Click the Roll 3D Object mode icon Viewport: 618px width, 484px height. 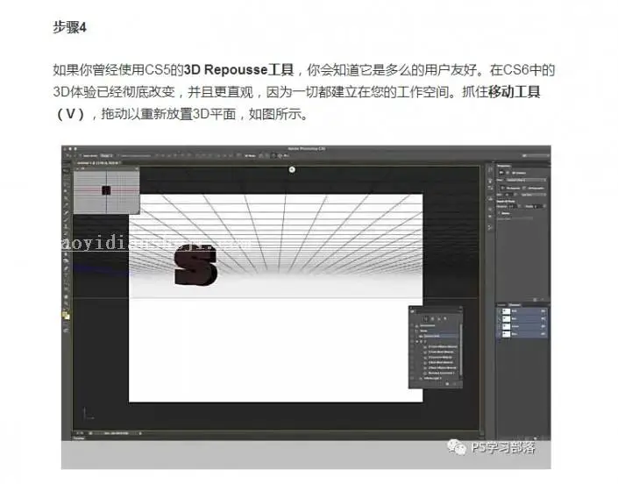click(266, 156)
